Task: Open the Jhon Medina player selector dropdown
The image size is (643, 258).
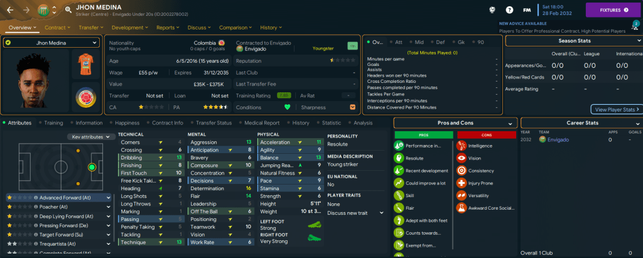Action: (x=51, y=43)
